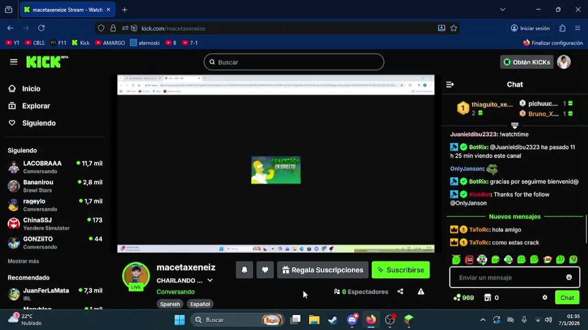
Task: Select the macetaxeneize Stream browser tab
Action: [x=68, y=10]
